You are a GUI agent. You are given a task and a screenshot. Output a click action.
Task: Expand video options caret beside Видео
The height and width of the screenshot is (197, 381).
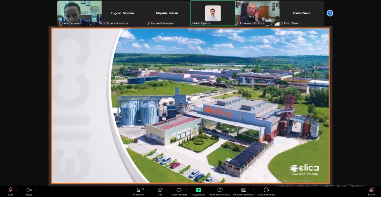click(36, 190)
